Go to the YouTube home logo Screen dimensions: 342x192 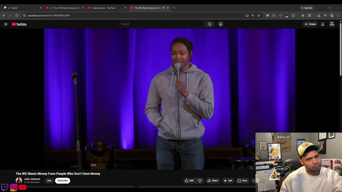19,24
